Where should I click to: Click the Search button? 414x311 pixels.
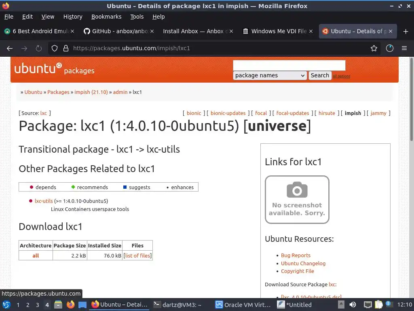click(320, 76)
